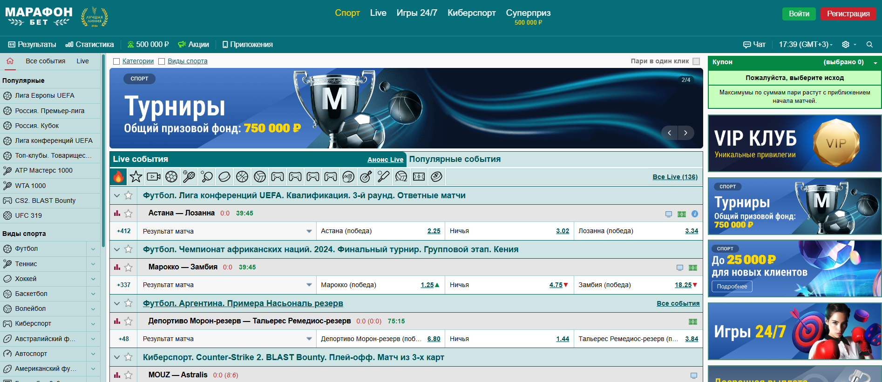Expand Теннис in sidebar sports list

click(93, 264)
